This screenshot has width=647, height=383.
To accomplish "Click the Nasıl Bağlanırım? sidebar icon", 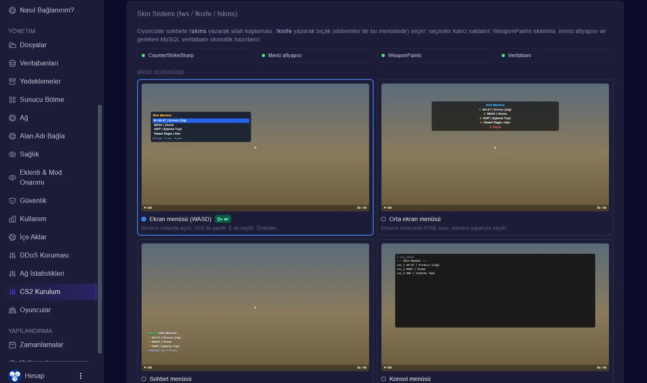I will pyautogui.click(x=12, y=10).
